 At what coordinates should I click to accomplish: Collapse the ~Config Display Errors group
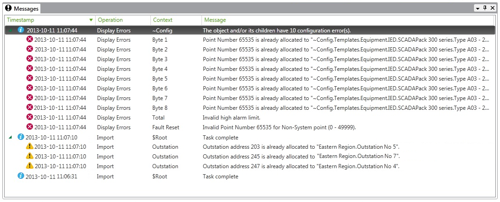(x=11, y=31)
